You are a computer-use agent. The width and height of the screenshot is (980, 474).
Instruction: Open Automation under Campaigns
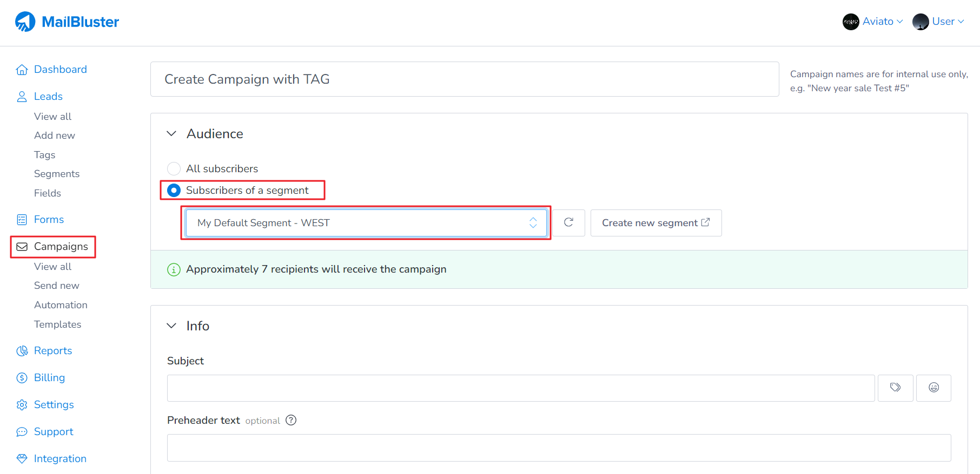[61, 305]
